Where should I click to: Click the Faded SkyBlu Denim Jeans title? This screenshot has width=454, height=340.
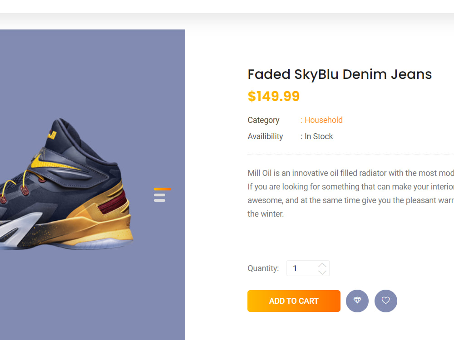(x=340, y=74)
